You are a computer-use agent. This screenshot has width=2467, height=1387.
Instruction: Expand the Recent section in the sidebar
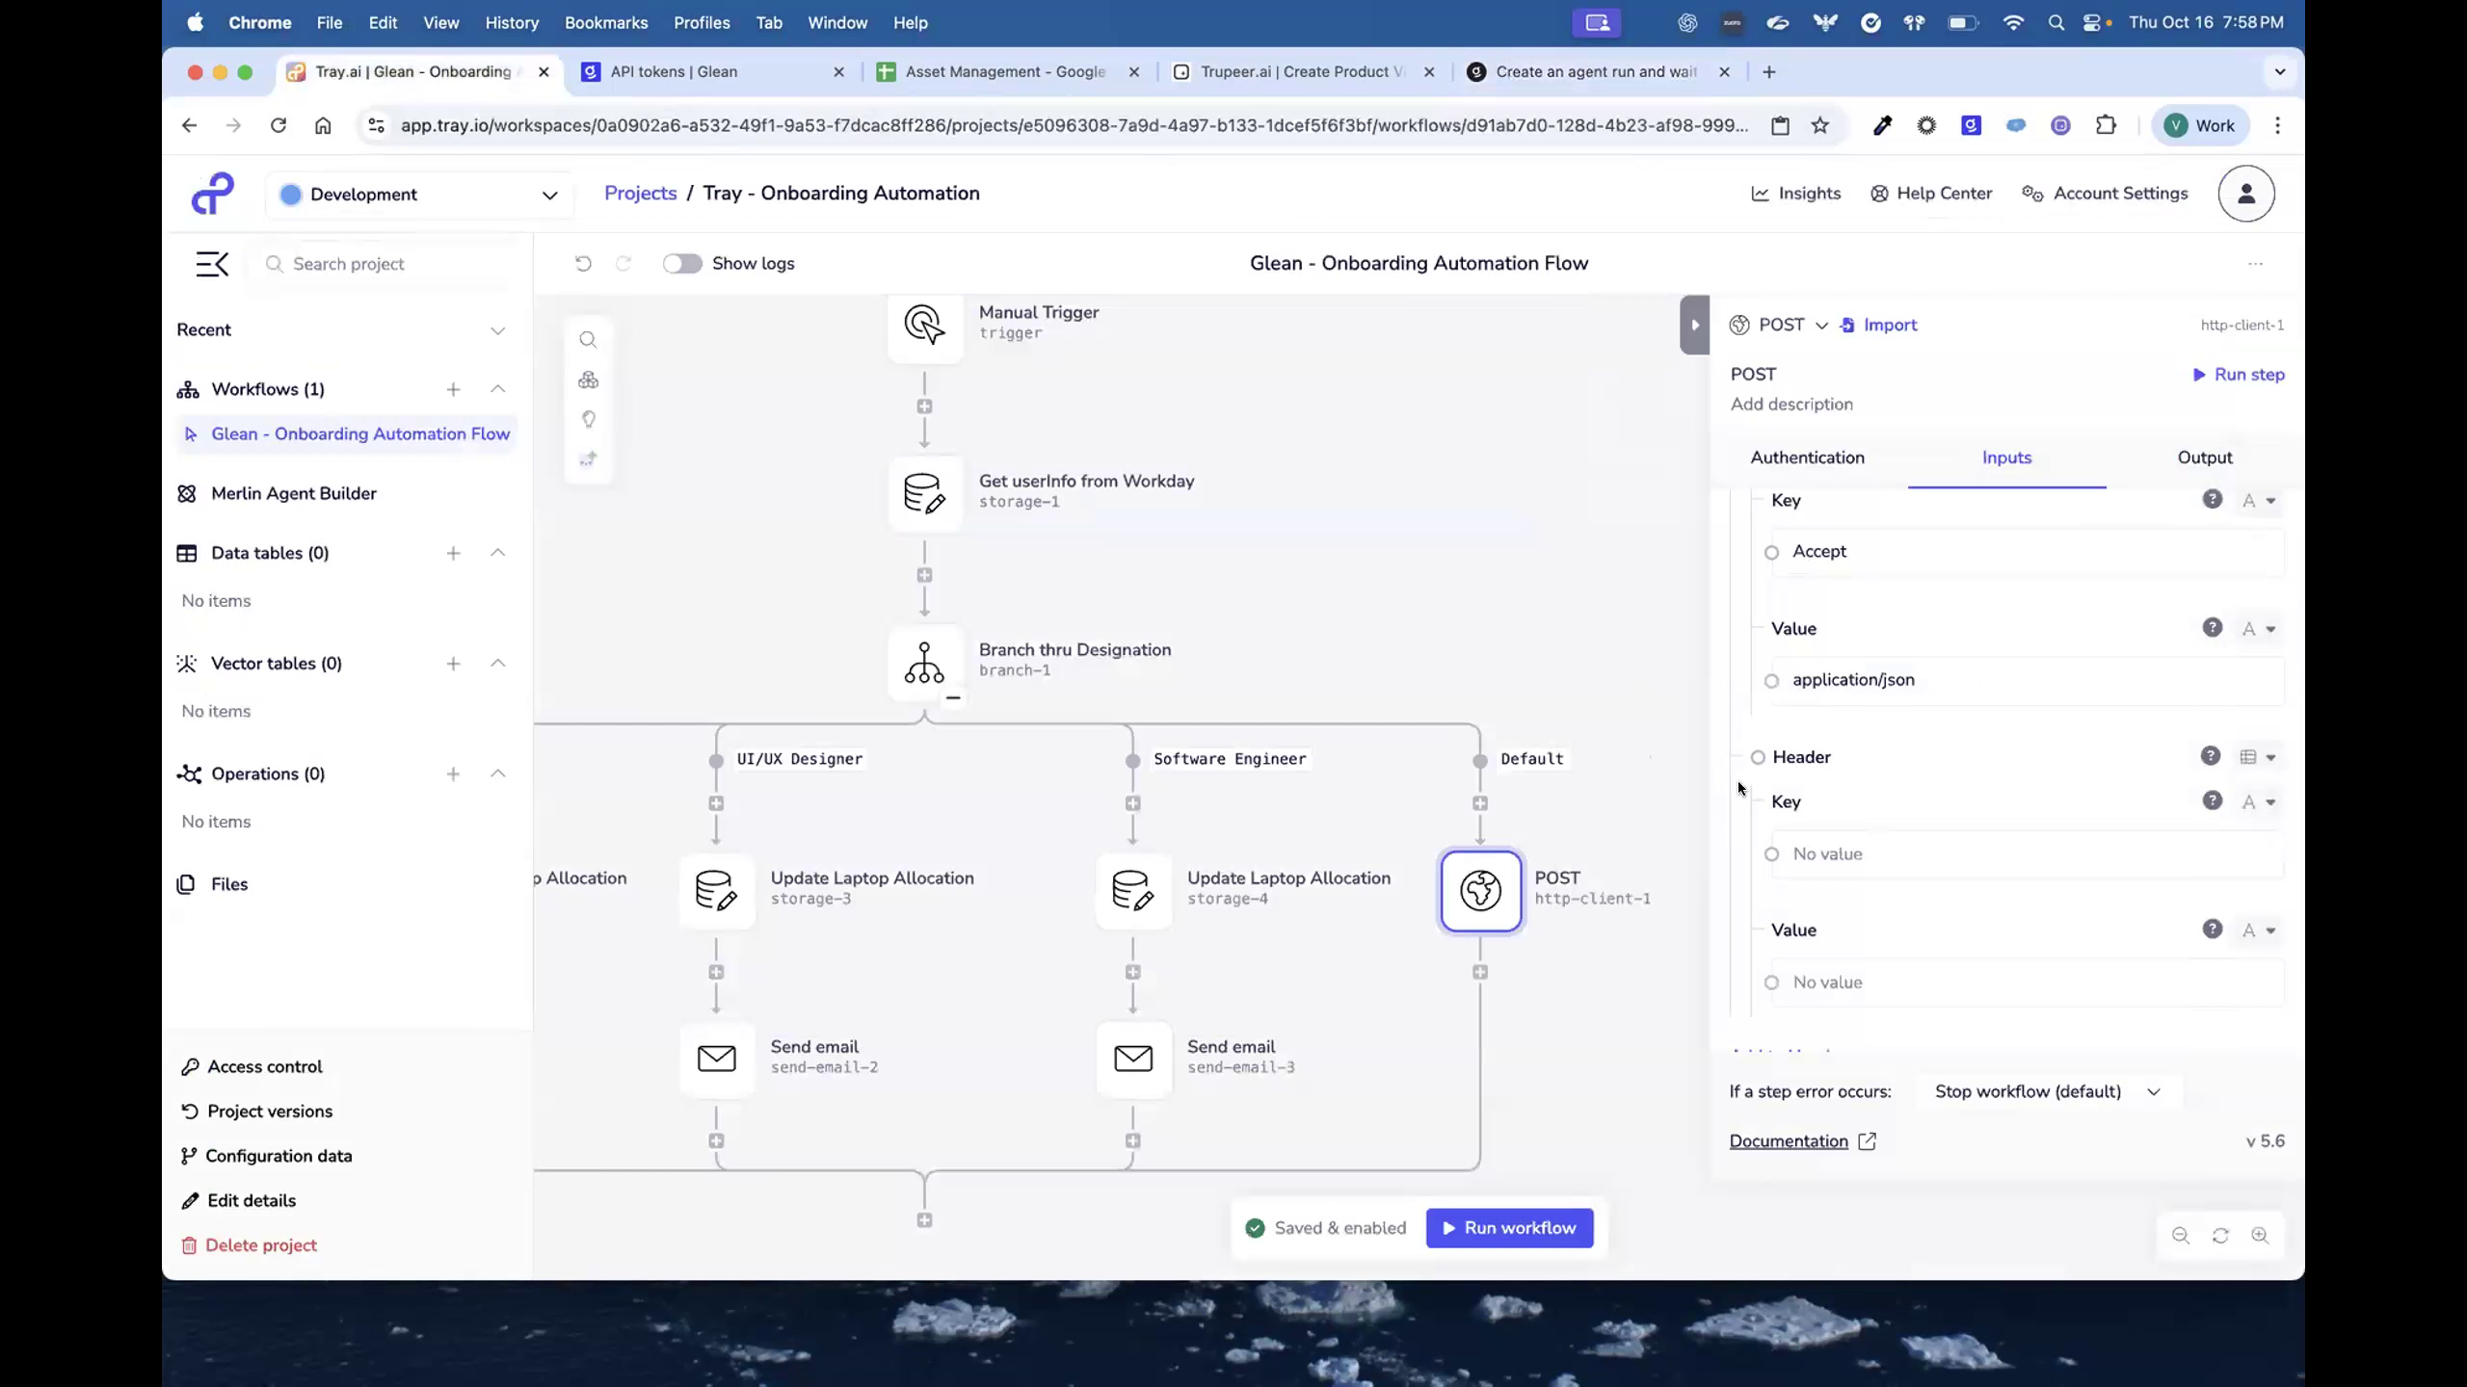pyautogui.click(x=497, y=329)
